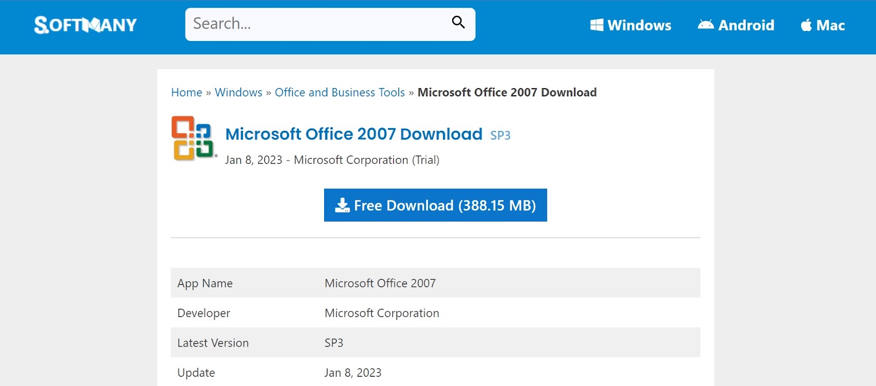
Task: Go to Home breadcrumb link
Action: point(187,93)
